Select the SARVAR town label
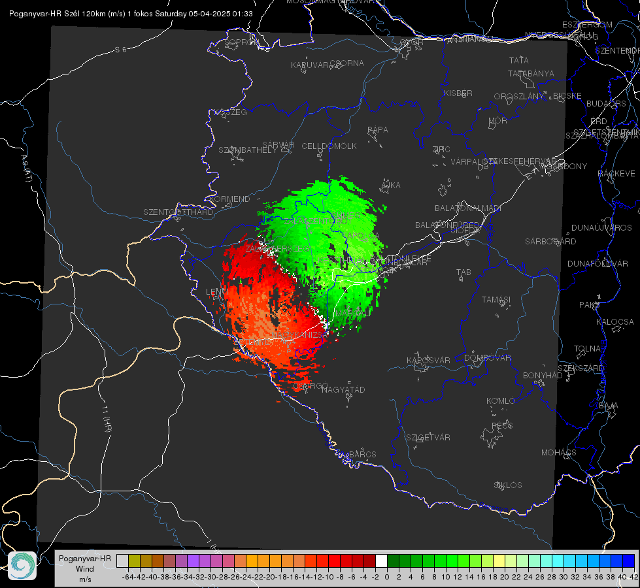Viewport: 640px width, 588px height. 278,145
